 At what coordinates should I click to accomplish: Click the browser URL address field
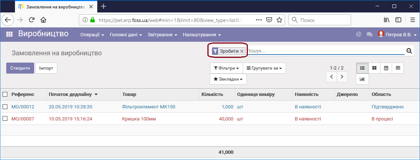[170, 20]
